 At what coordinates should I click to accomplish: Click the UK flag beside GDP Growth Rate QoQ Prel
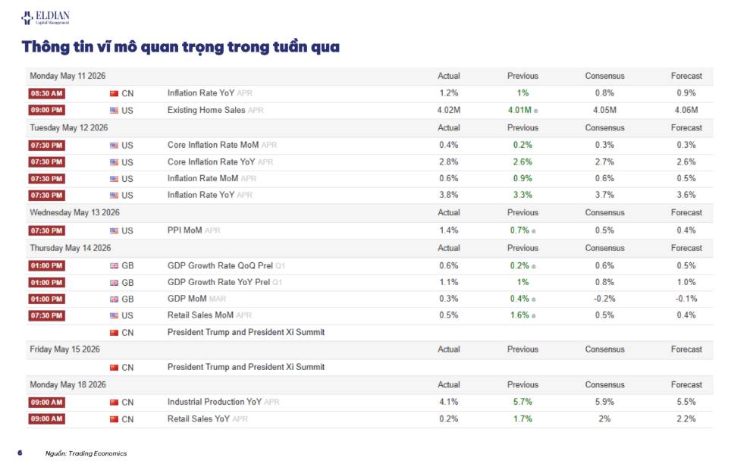pyautogui.click(x=114, y=266)
